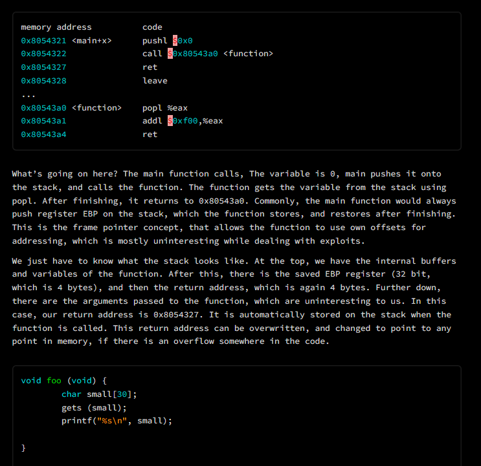Screen dimensions: 481x466
Task: Click the 'memory address' column header
Action: coord(56,27)
